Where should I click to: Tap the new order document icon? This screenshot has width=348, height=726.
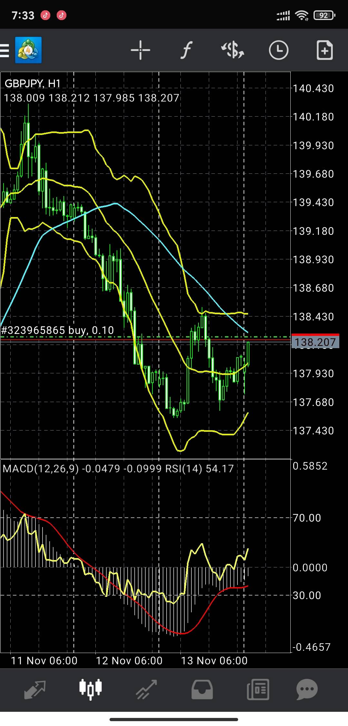(324, 50)
